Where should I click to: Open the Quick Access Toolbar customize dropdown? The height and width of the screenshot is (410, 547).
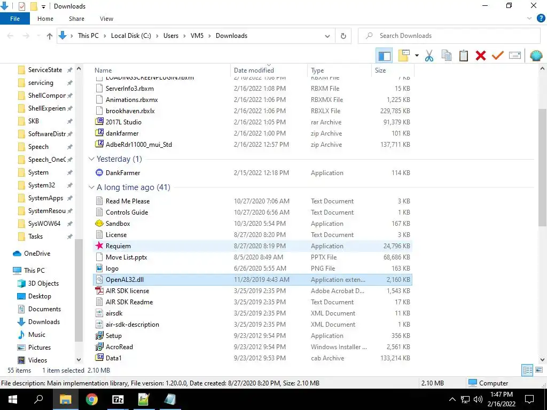43,6
